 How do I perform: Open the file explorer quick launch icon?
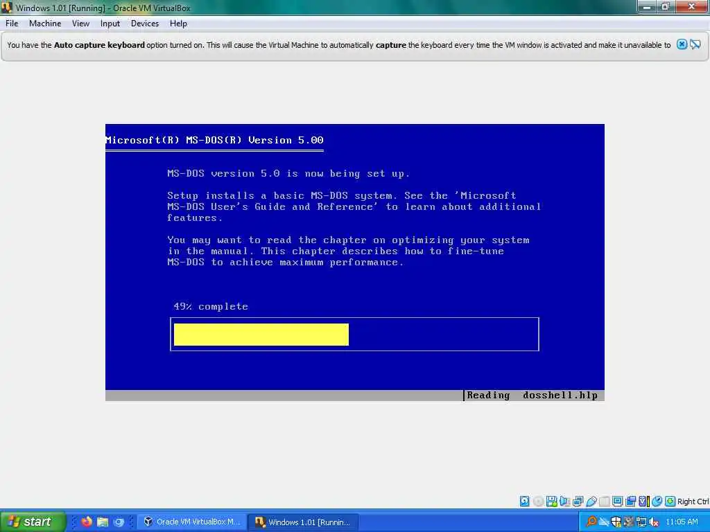click(103, 522)
